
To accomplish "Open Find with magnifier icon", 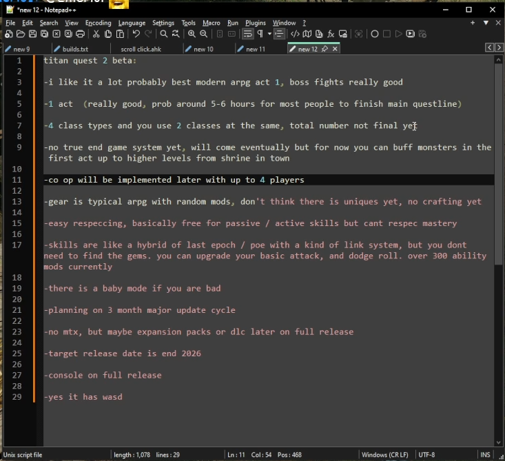I will [163, 34].
